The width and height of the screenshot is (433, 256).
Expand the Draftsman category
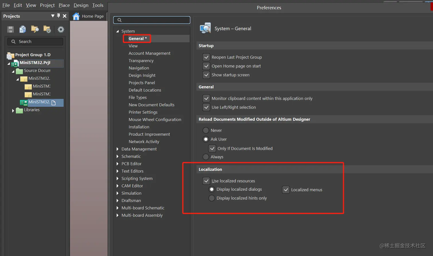117,201
